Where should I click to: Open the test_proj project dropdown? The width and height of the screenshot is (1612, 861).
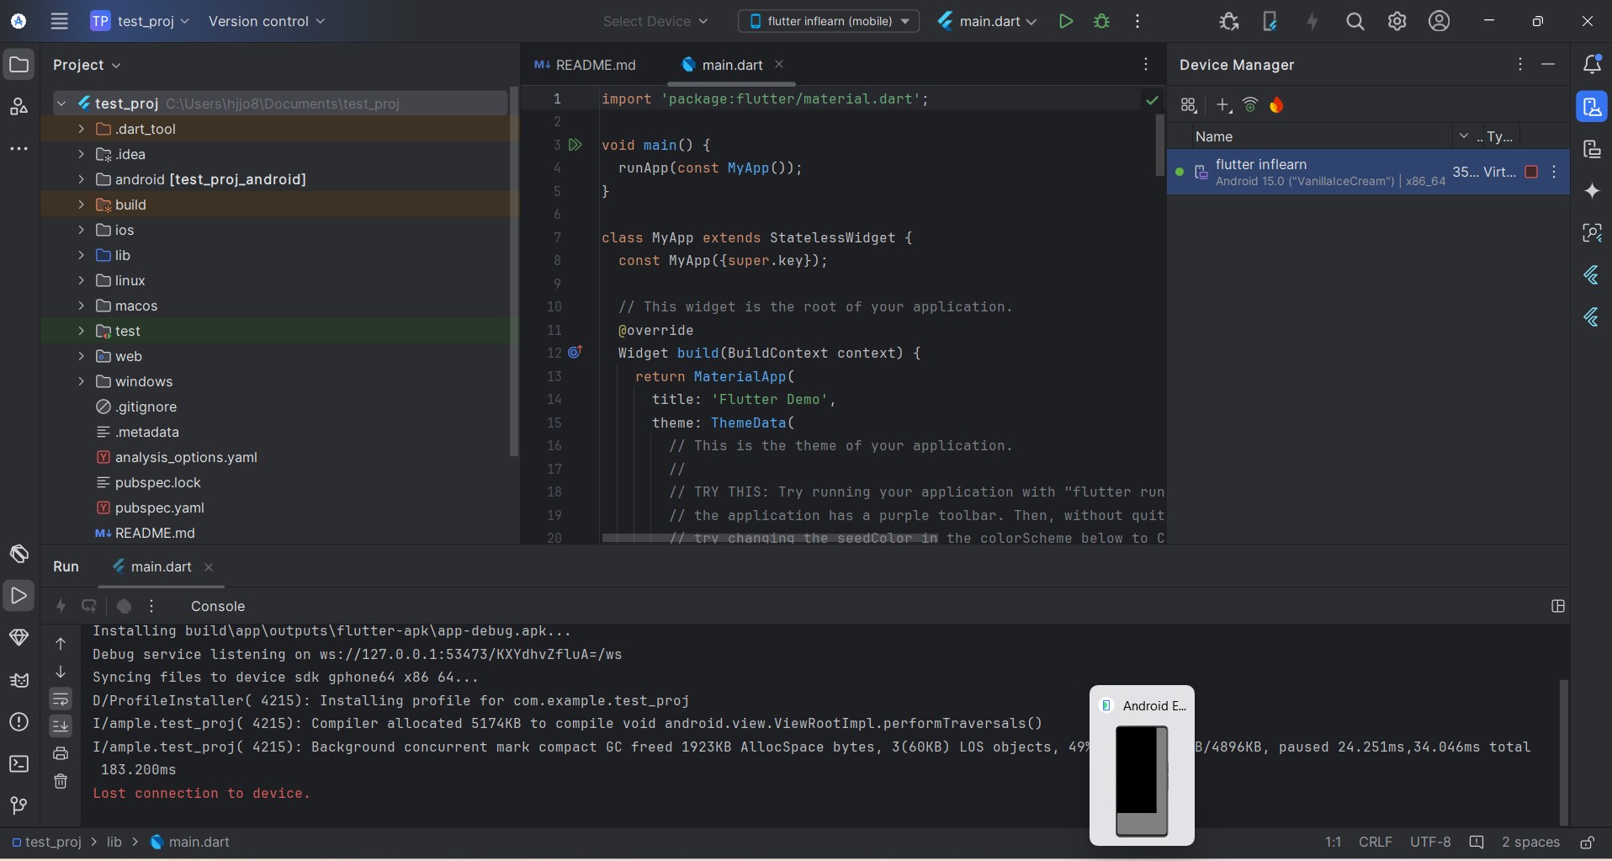pos(140,22)
